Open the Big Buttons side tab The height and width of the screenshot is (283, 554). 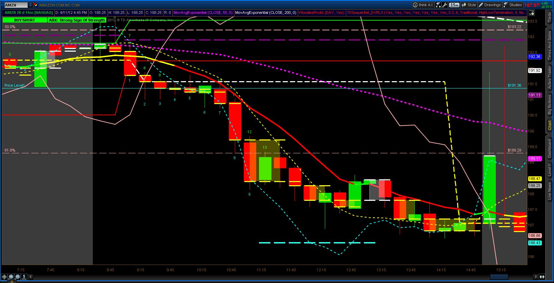(x=549, y=105)
